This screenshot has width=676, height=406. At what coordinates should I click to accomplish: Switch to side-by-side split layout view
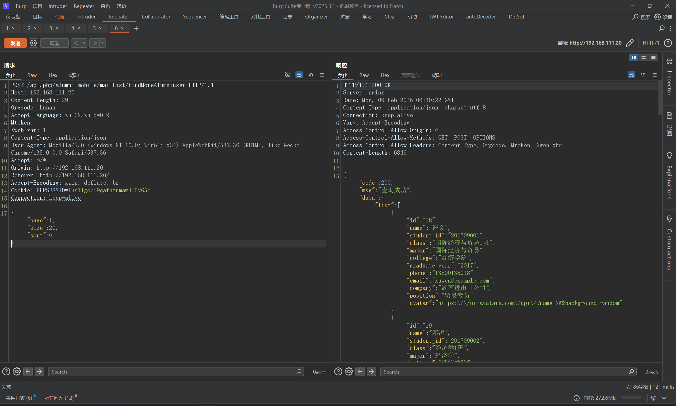tap(633, 57)
